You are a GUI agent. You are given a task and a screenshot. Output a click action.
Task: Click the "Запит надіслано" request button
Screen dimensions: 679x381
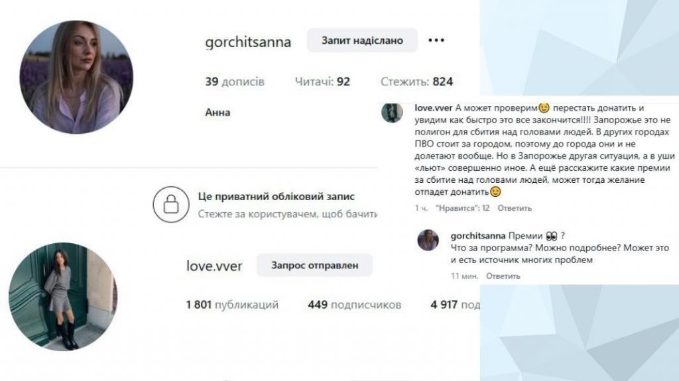[x=362, y=40]
